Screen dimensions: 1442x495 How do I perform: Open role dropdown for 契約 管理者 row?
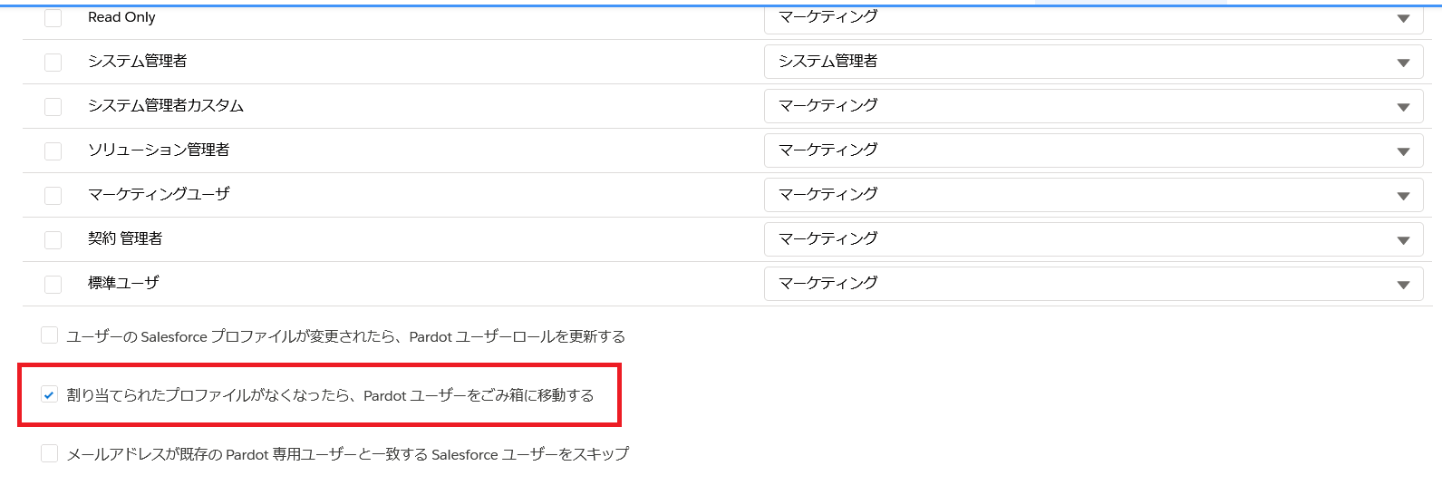pos(1094,239)
